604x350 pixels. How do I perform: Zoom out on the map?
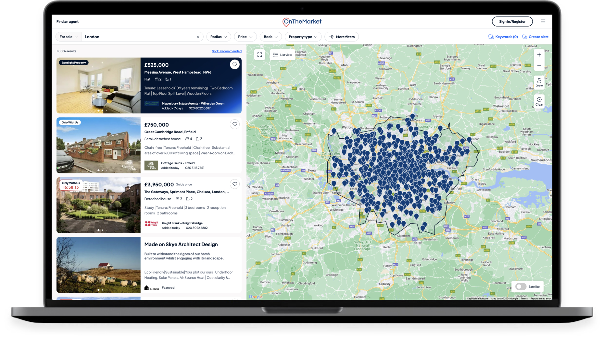coord(539,65)
